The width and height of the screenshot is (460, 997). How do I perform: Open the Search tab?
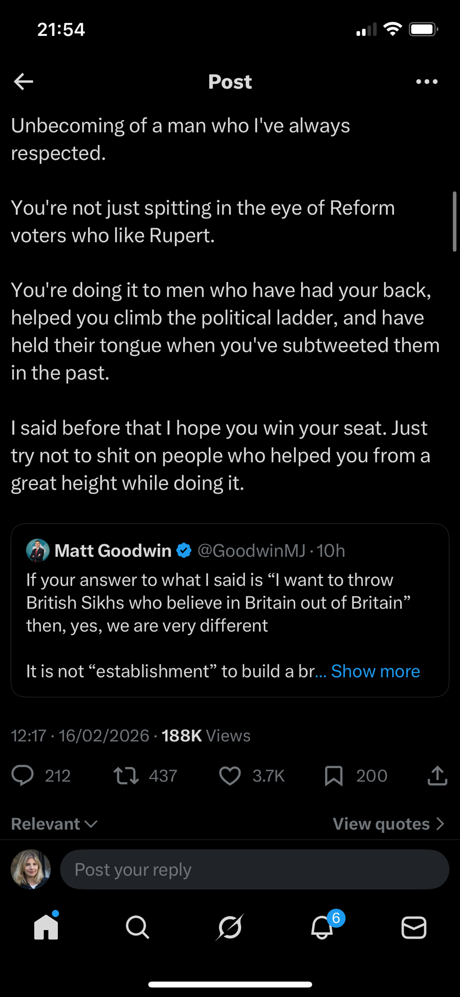click(137, 927)
